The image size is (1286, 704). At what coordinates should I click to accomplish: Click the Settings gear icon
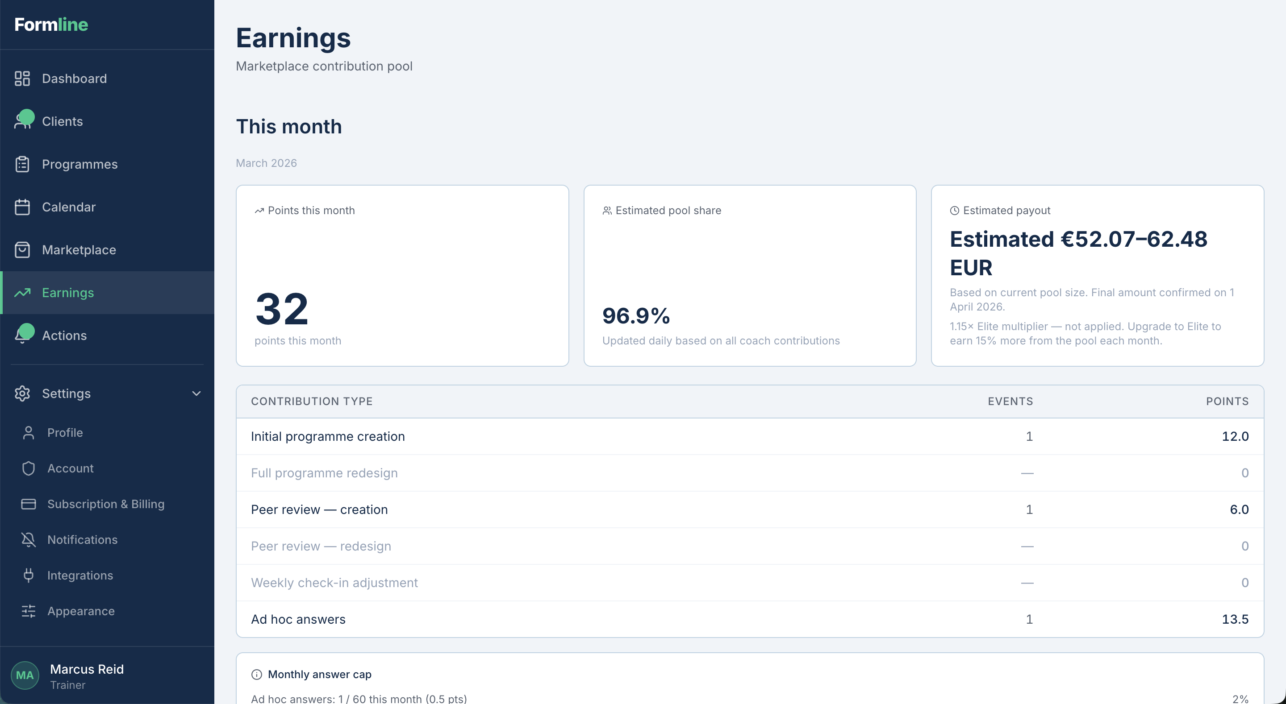(22, 393)
